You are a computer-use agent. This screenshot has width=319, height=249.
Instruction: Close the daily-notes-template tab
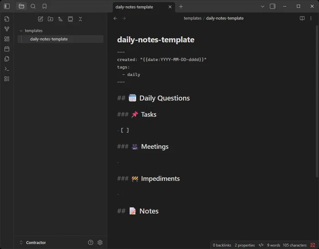[170, 7]
